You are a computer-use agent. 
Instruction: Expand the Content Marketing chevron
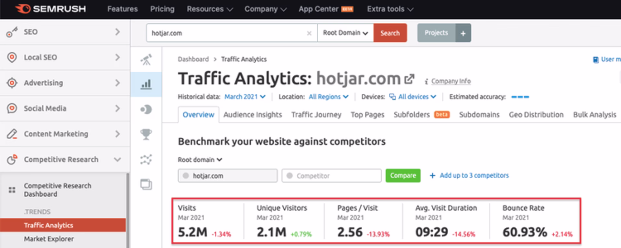[x=117, y=134]
